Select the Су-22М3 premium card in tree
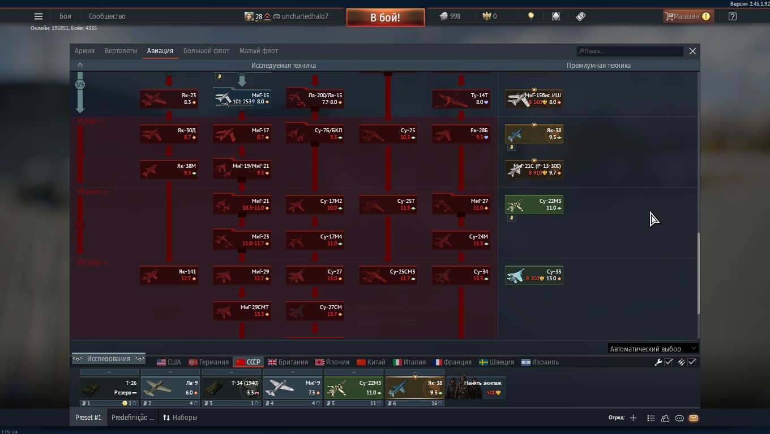 point(534,205)
